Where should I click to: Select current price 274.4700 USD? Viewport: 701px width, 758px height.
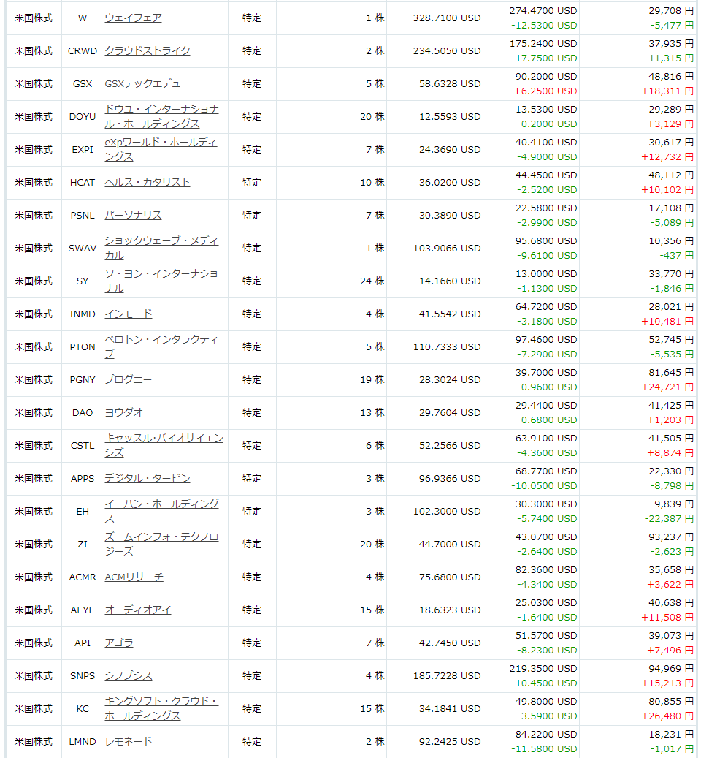pos(543,11)
